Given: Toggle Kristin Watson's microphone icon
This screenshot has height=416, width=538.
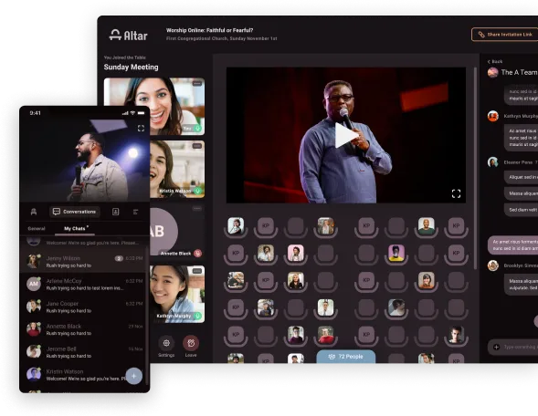Looking at the screenshot, I should coord(198,191).
